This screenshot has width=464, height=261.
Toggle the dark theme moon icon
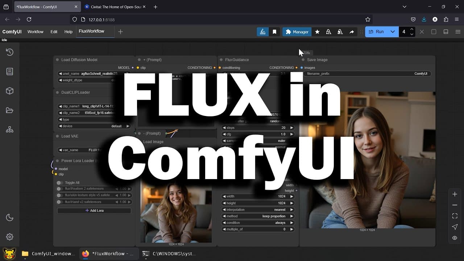pos(10,217)
